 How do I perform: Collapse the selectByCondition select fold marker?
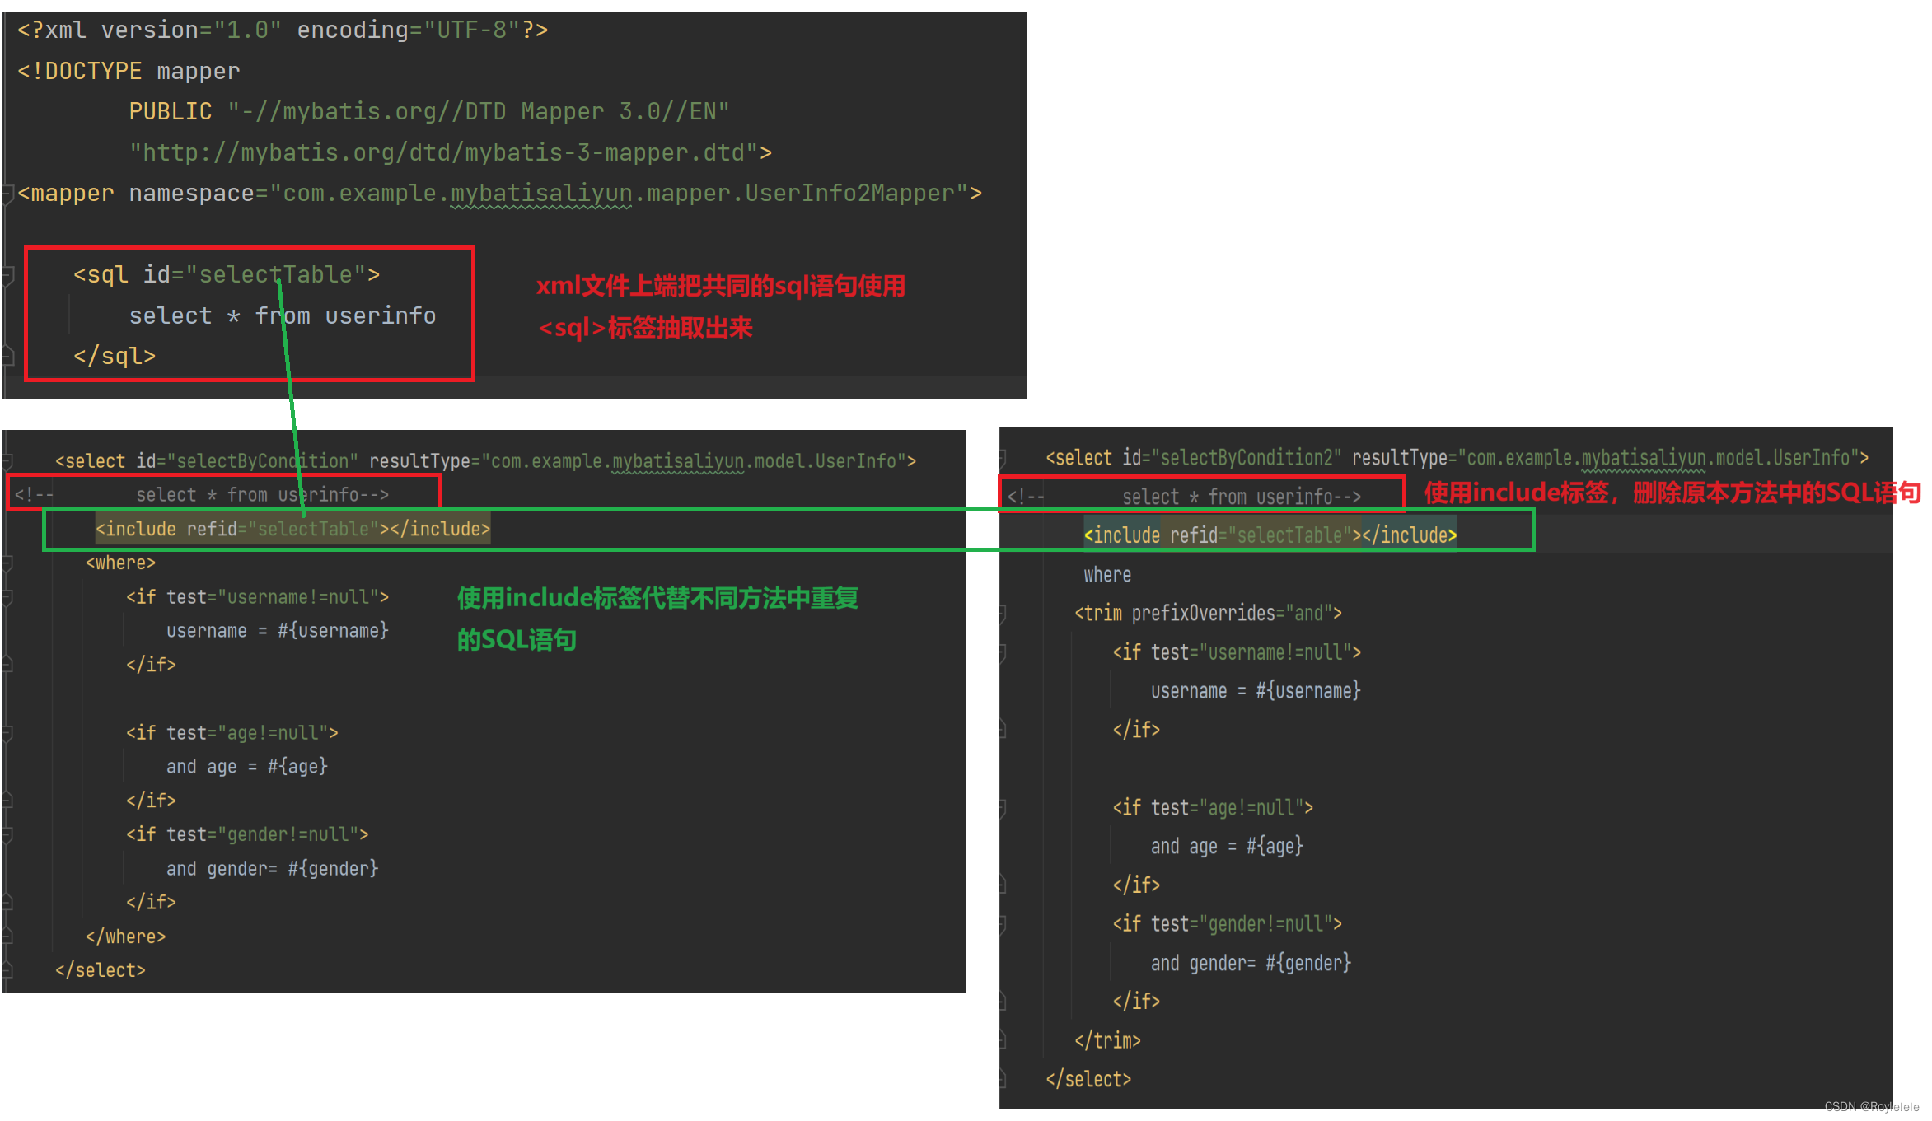7,461
